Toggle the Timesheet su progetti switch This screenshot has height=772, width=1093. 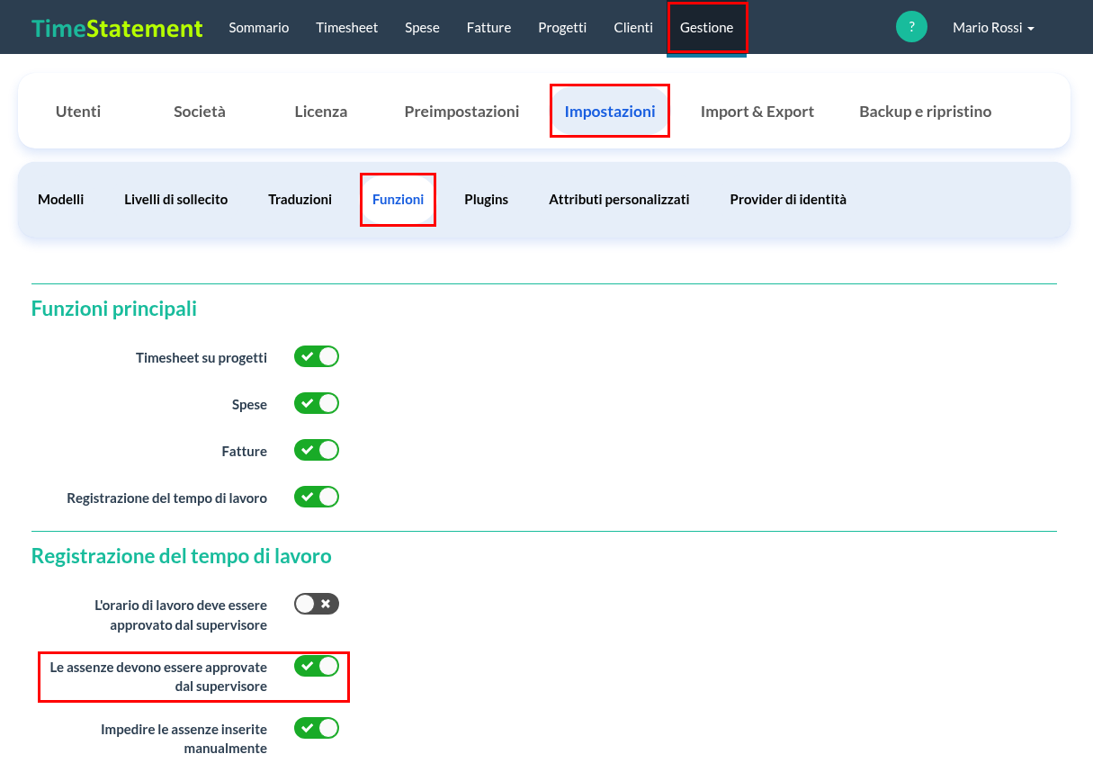[x=317, y=356]
